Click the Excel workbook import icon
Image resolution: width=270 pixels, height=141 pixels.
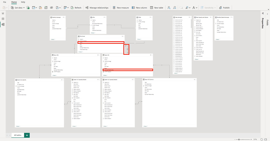click(x=28, y=8)
